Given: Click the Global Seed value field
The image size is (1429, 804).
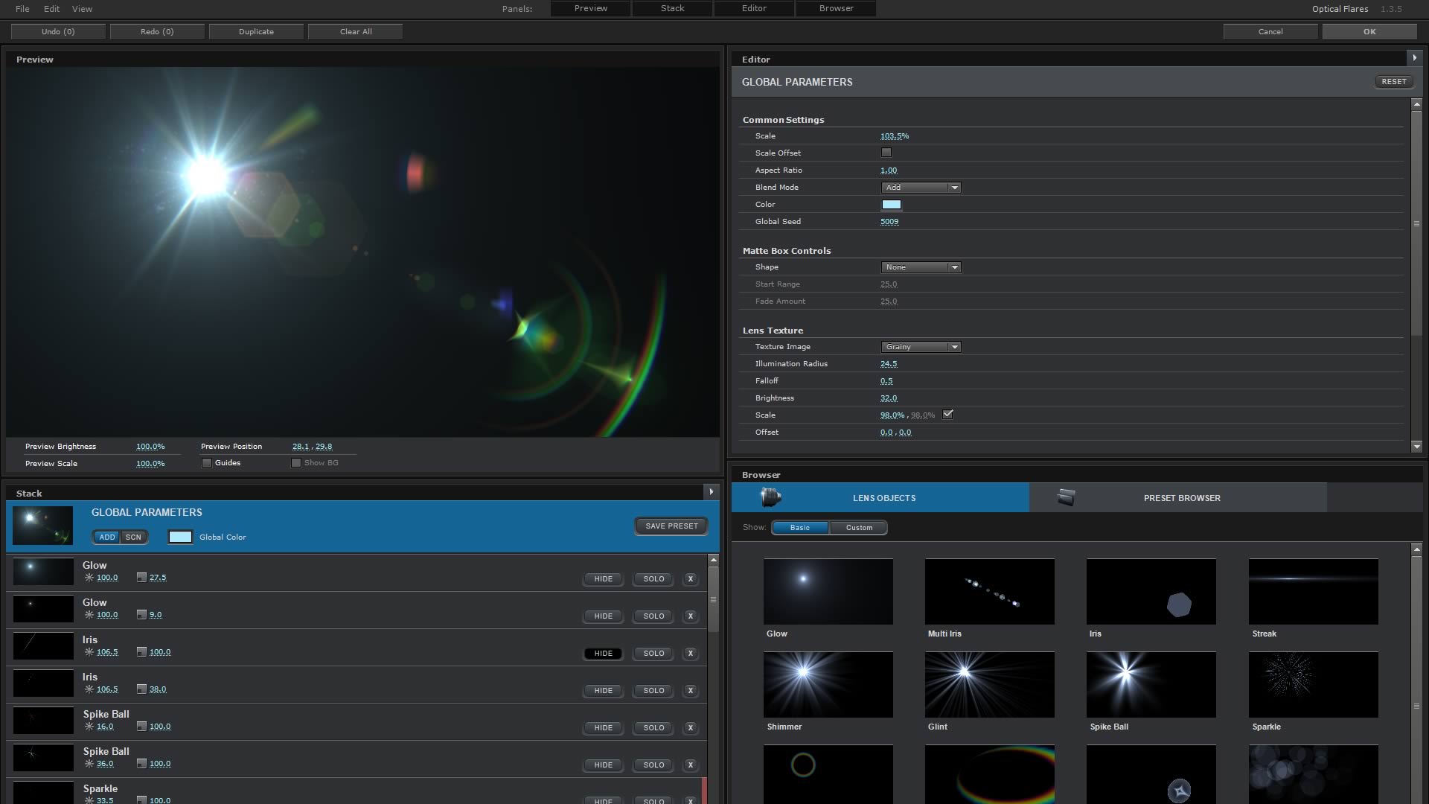Looking at the screenshot, I should (889, 222).
